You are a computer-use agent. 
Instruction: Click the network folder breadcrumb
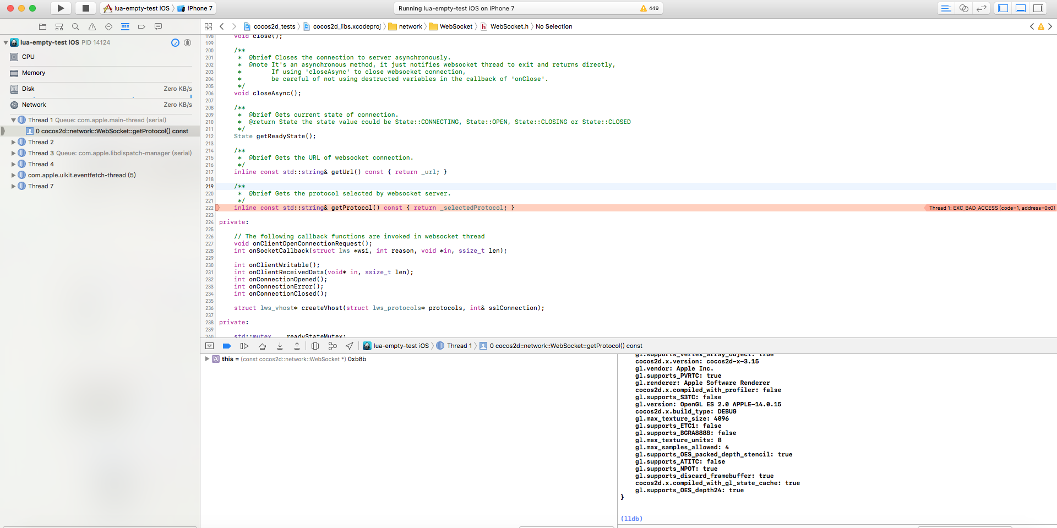pyautogui.click(x=410, y=26)
